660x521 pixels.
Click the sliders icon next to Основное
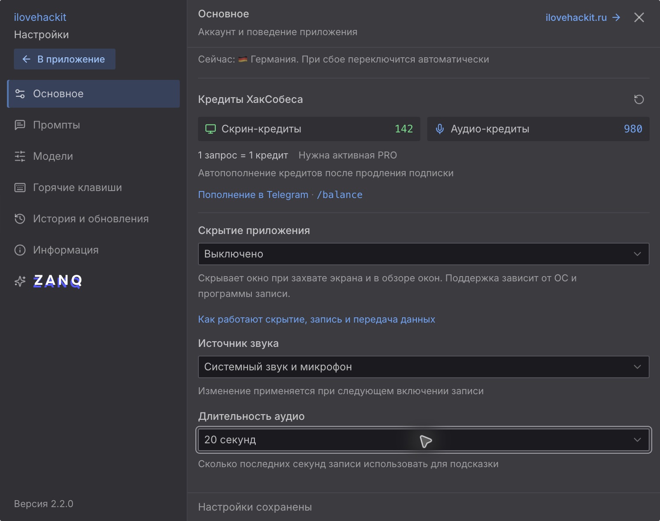coord(20,94)
